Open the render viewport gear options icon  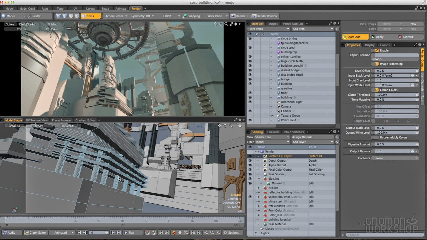235,24
